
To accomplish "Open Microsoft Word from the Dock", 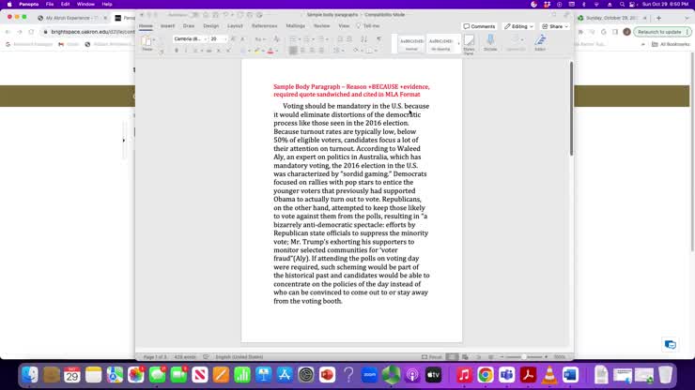I will pyautogui.click(x=570, y=375).
